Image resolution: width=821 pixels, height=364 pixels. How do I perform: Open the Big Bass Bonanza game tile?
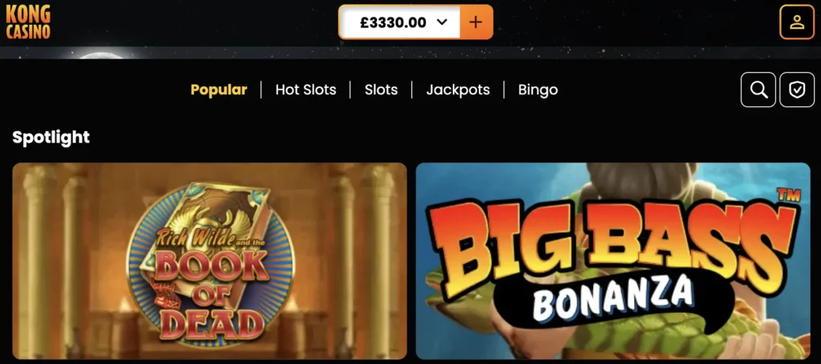click(613, 261)
